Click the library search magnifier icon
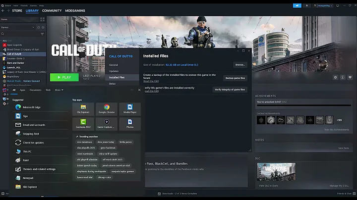Screen dimensions: 357x200 pyautogui.click(x=3, y=34)
